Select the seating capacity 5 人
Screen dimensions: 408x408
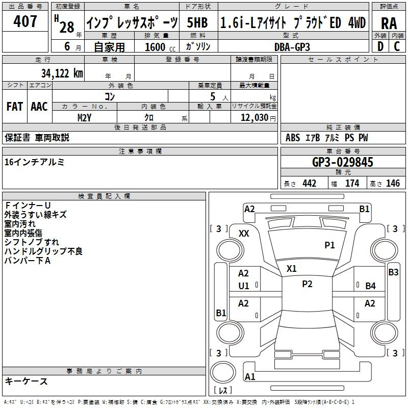click(x=219, y=96)
